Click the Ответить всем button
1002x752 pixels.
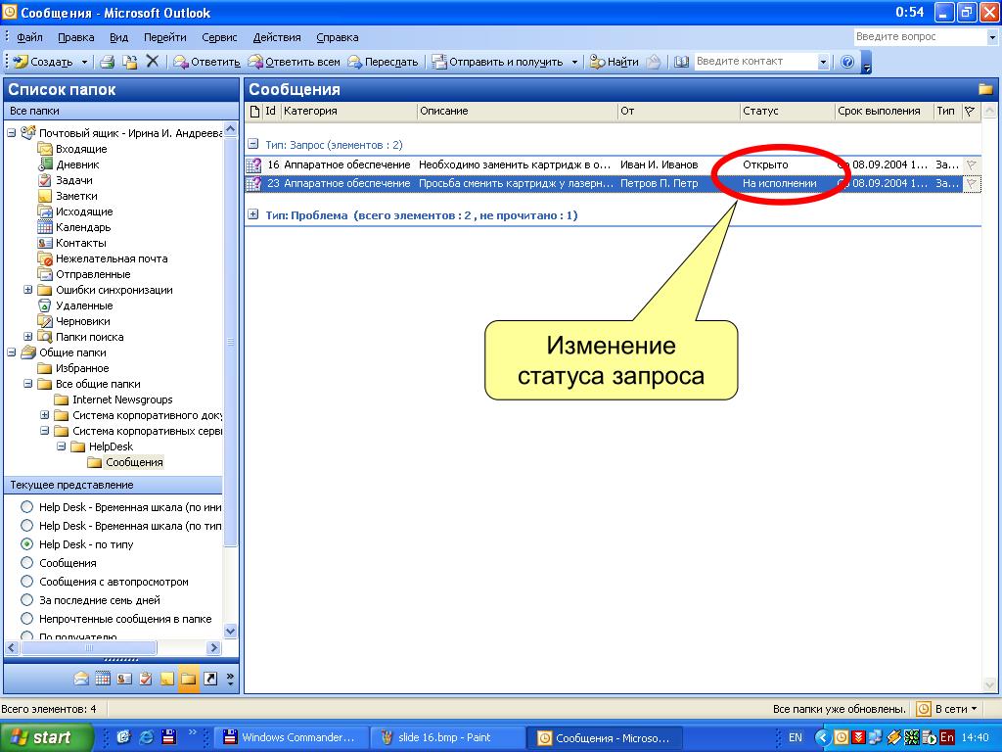[x=295, y=62]
